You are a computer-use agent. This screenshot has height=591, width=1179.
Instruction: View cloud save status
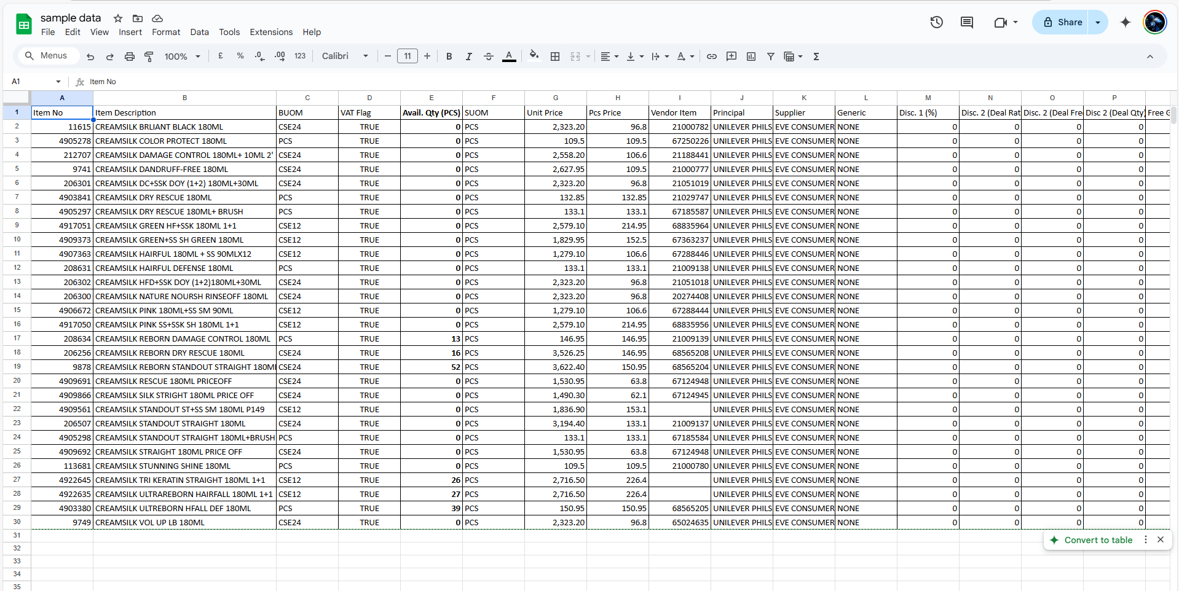click(157, 18)
